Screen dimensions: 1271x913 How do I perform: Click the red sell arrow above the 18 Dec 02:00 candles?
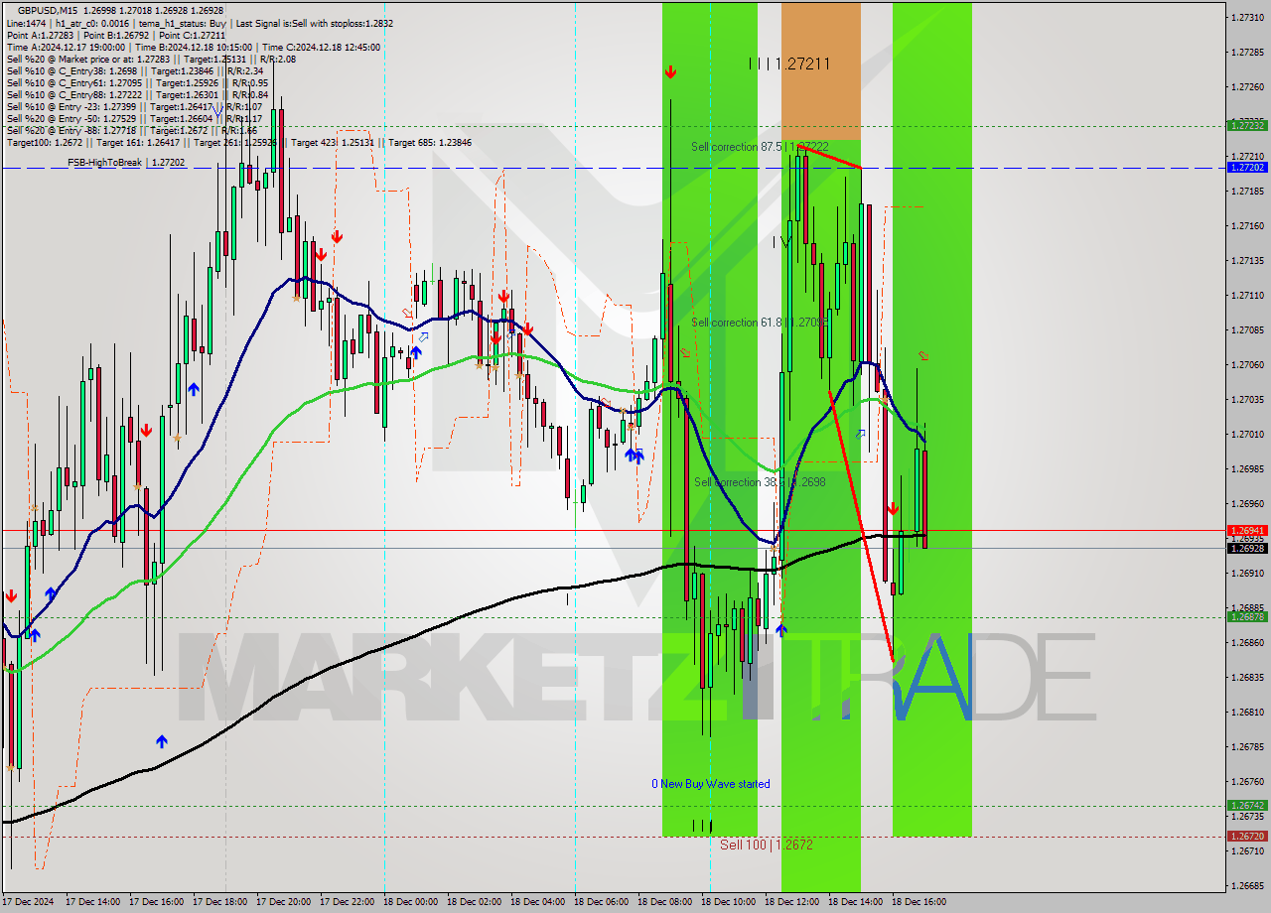[x=503, y=295]
